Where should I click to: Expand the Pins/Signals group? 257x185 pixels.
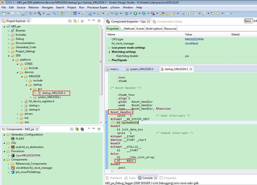pos(109,60)
